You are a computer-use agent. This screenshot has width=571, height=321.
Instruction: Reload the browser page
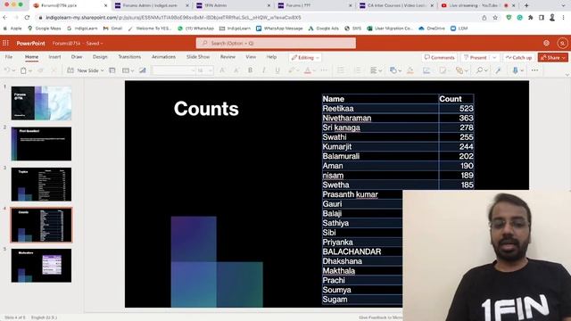point(28,17)
